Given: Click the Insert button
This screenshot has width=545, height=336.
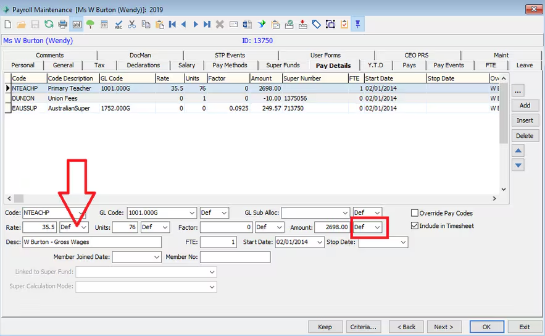Looking at the screenshot, I should point(525,120).
